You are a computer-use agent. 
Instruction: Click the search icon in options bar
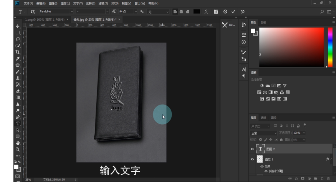click(322, 12)
